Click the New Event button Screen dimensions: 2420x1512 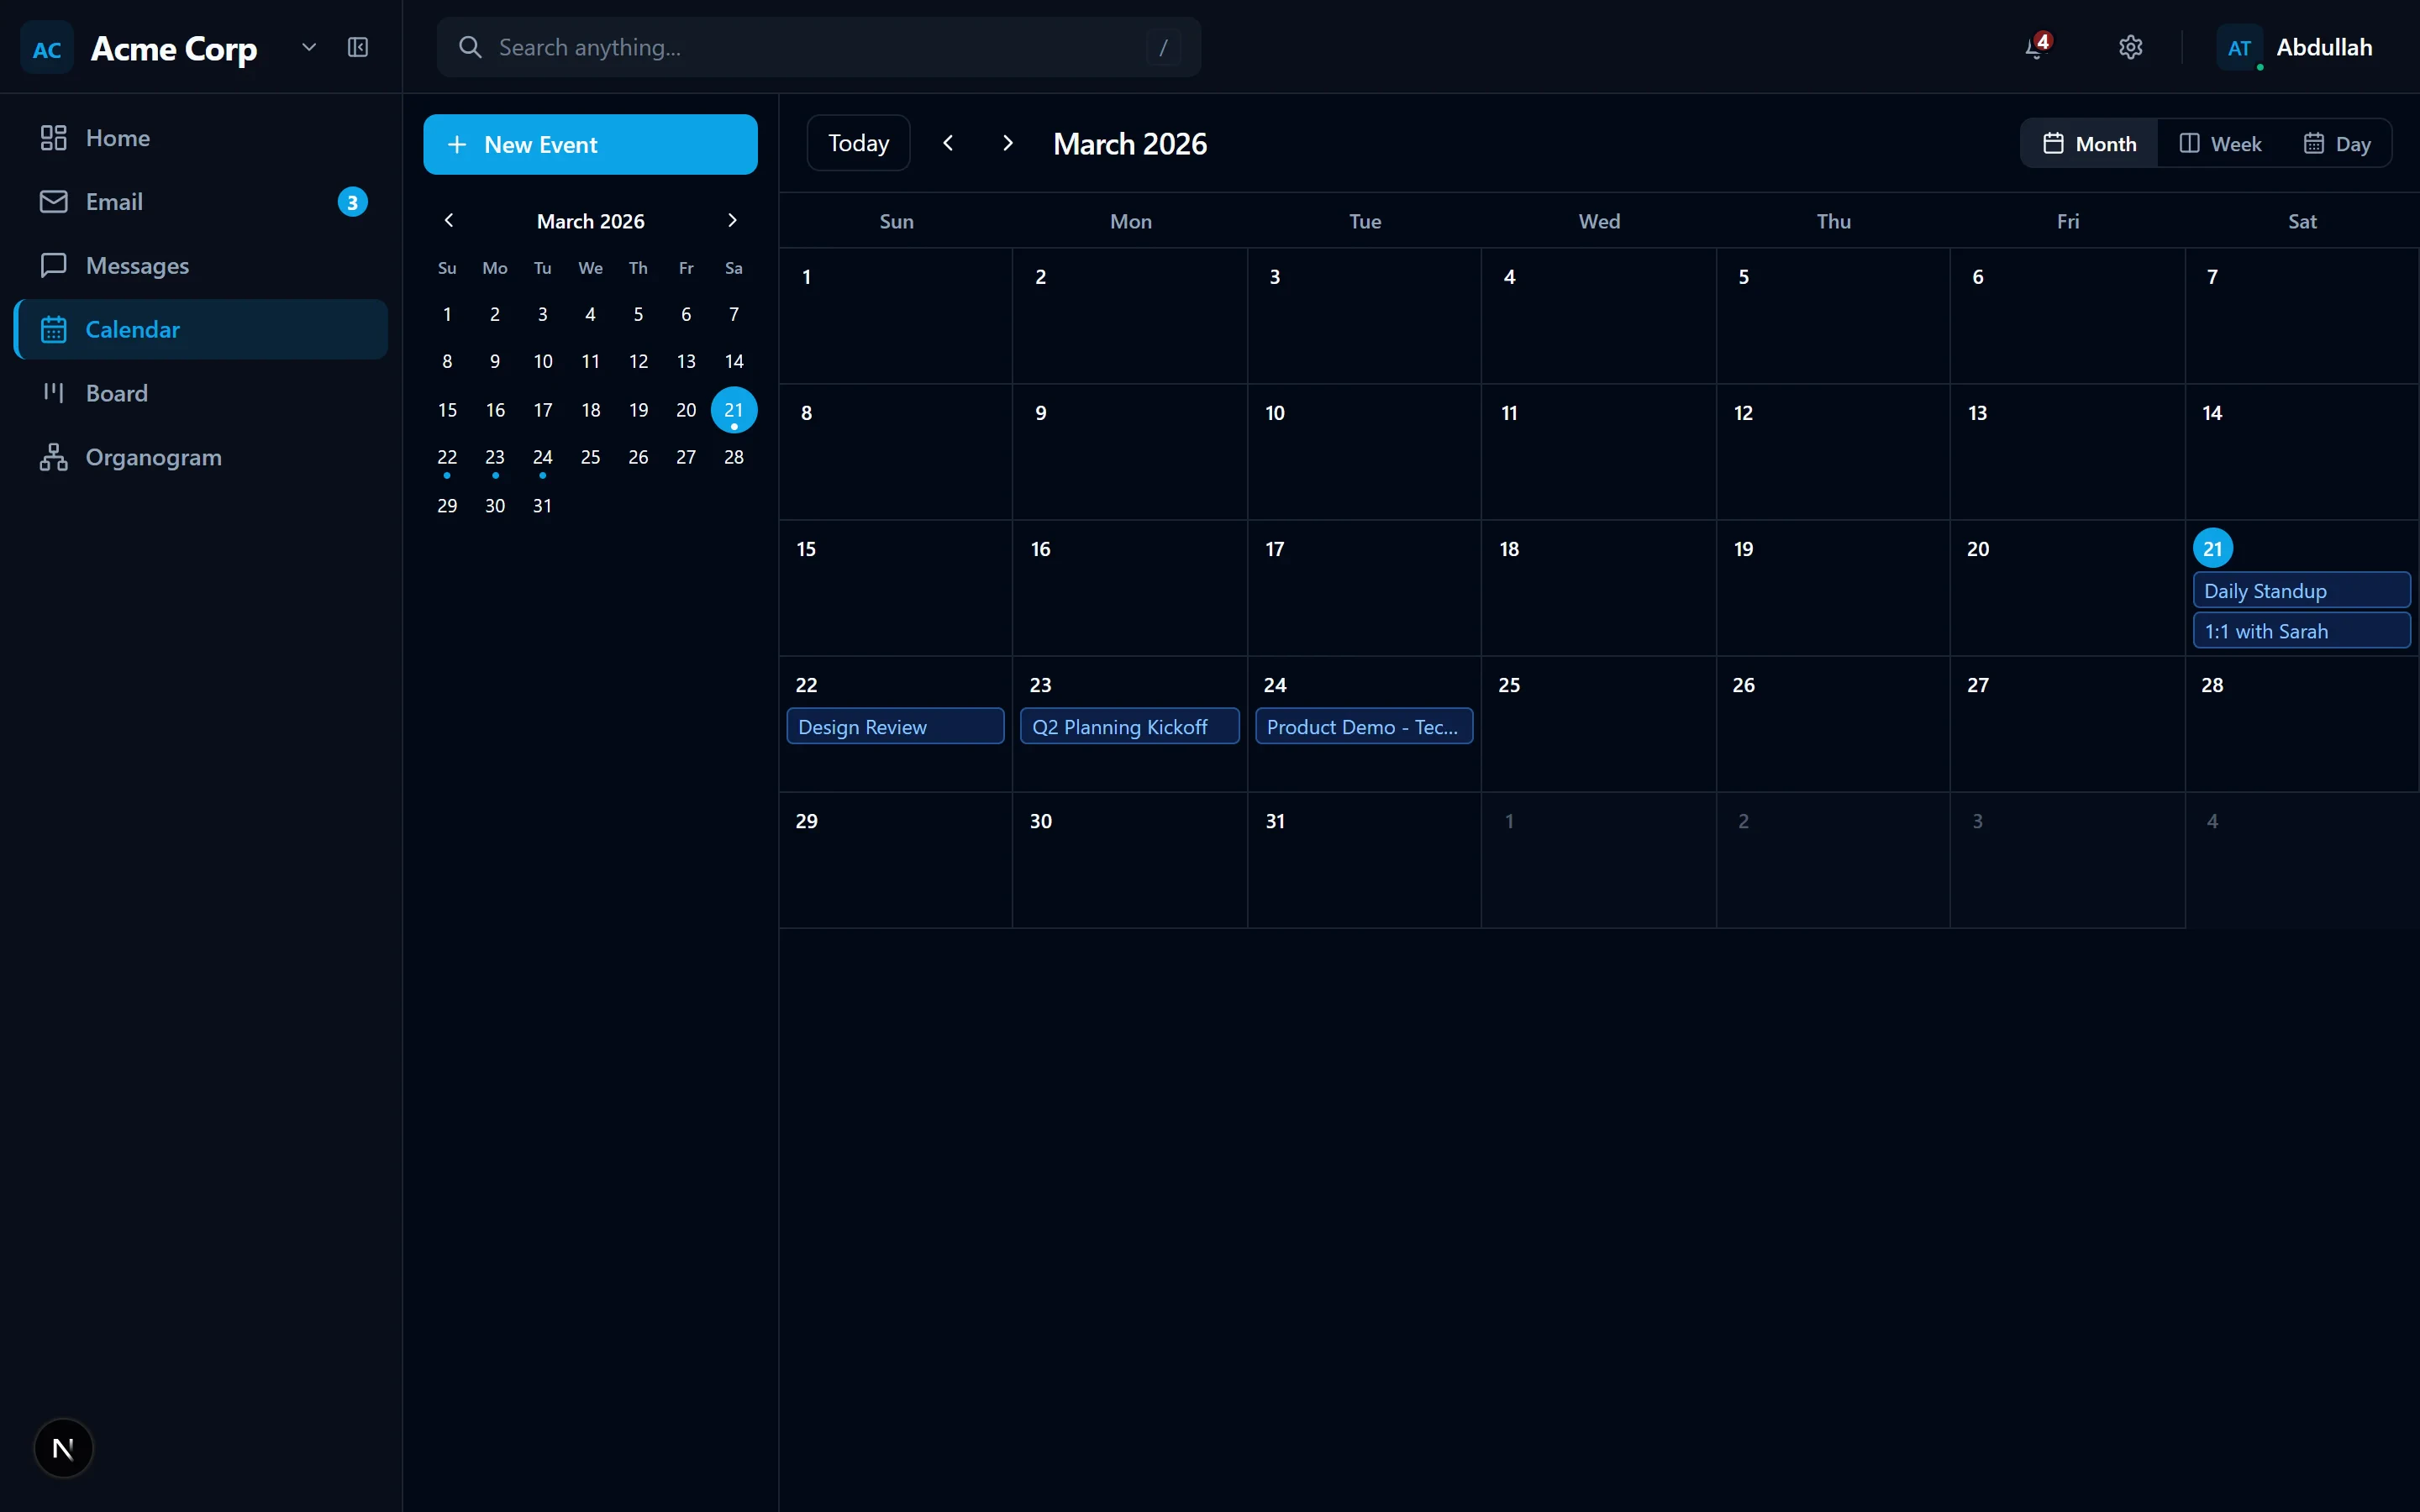(590, 144)
